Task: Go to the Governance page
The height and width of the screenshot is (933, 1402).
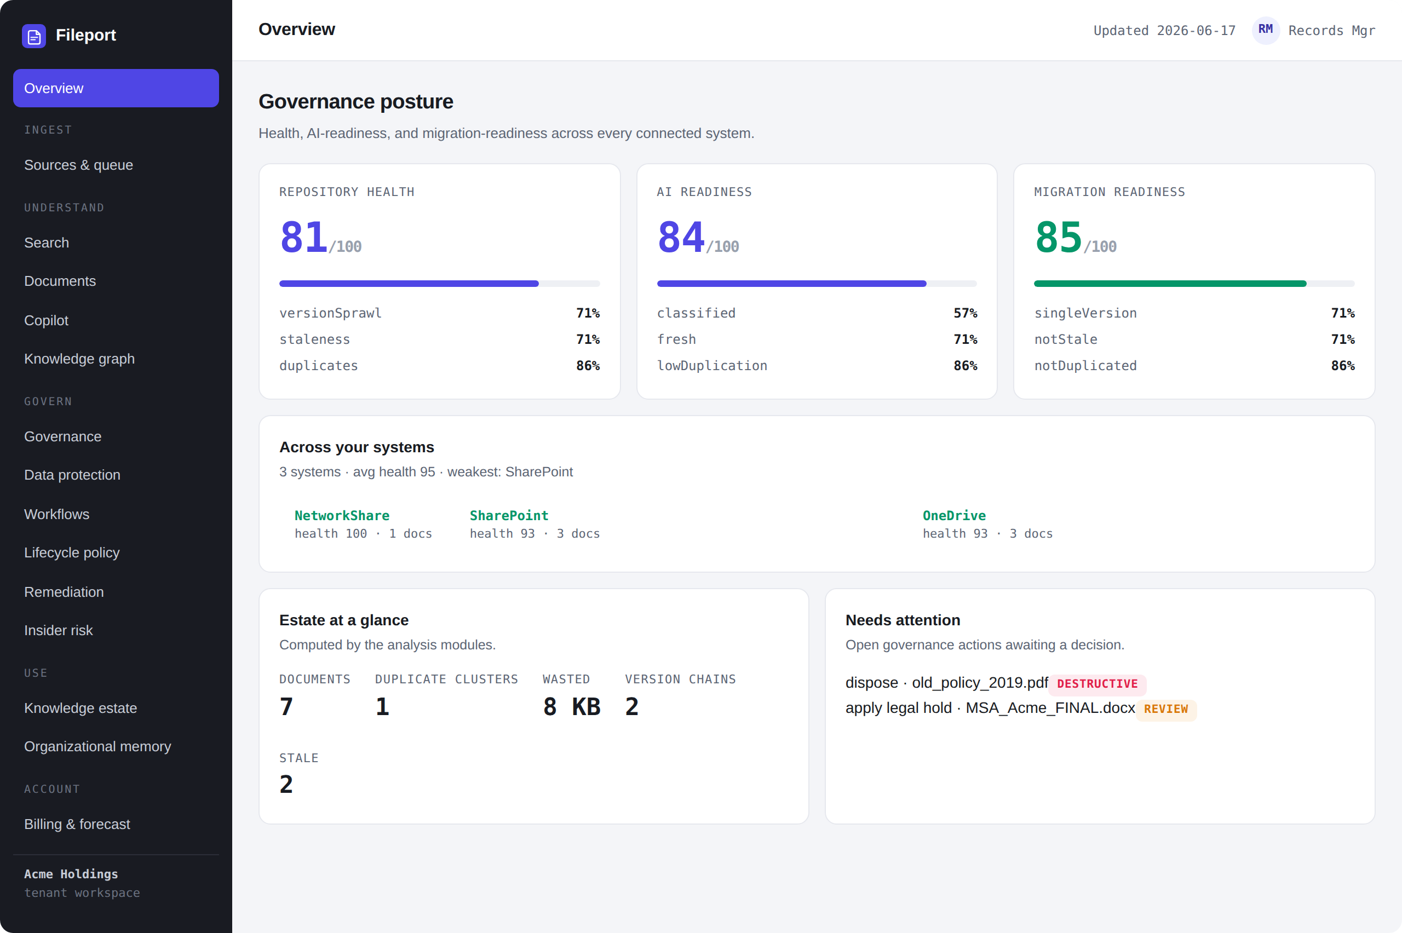Action: [116, 437]
